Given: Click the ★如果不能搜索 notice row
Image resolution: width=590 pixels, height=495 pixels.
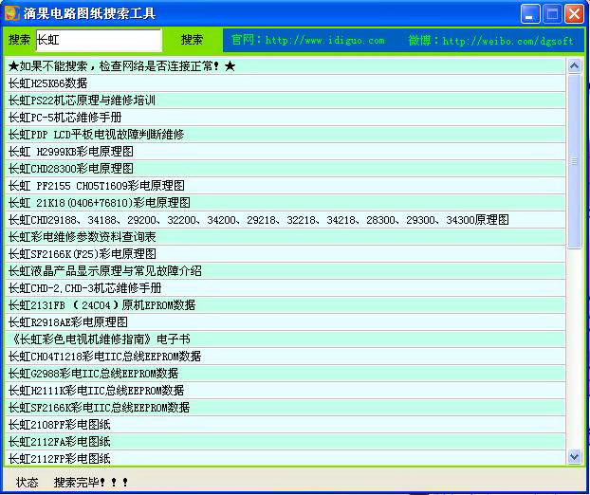Looking at the screenshot, I should pos(285,66).
